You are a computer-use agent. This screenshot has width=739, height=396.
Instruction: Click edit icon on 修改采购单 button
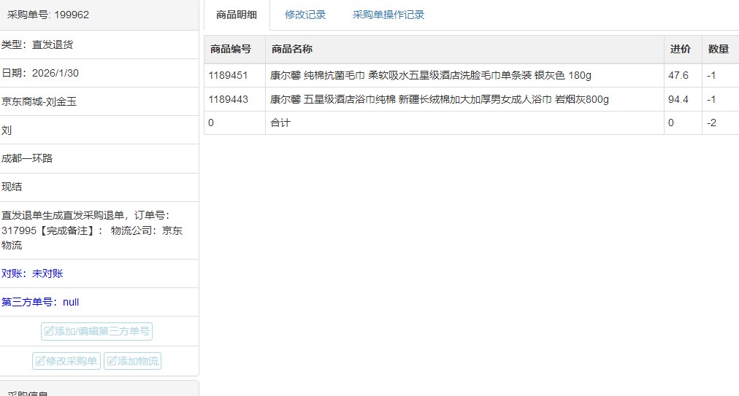pos(39,361)
